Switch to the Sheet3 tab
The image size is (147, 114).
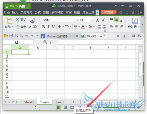(x=59, y=102)
